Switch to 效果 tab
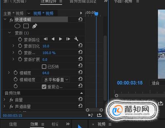Screen dimensions: 165x128 [x=34, y=124]
